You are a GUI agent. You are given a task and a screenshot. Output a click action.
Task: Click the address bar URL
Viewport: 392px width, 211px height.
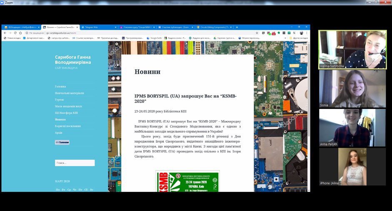click(x=61, y=33)
